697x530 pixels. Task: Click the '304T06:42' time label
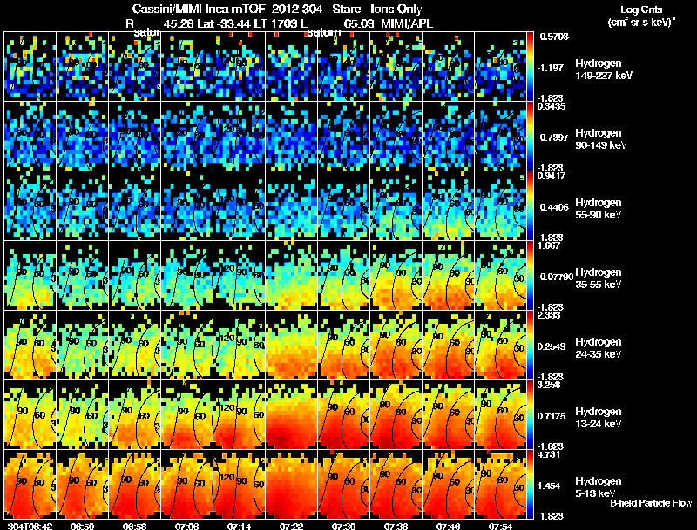pos(30,526)
